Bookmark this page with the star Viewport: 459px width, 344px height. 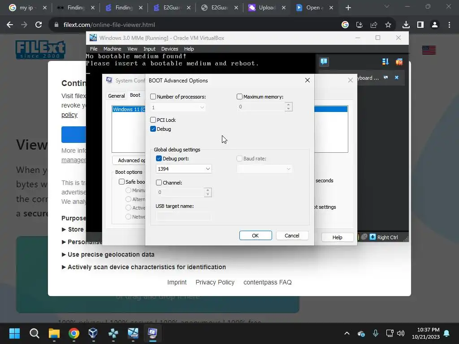pos(388,25)
